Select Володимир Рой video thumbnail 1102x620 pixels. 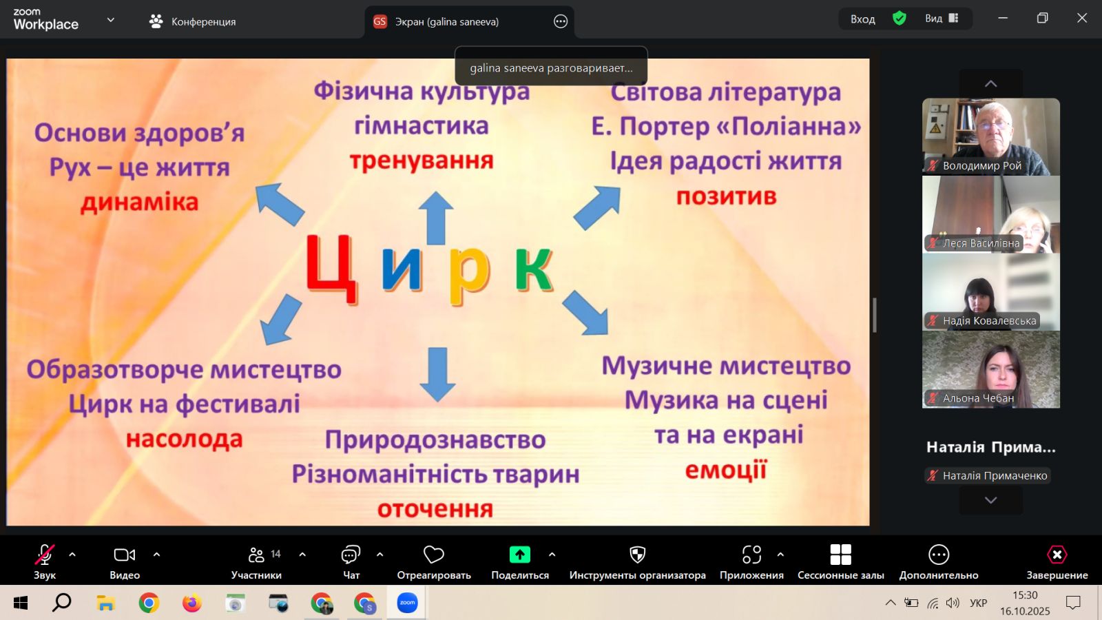990,136
